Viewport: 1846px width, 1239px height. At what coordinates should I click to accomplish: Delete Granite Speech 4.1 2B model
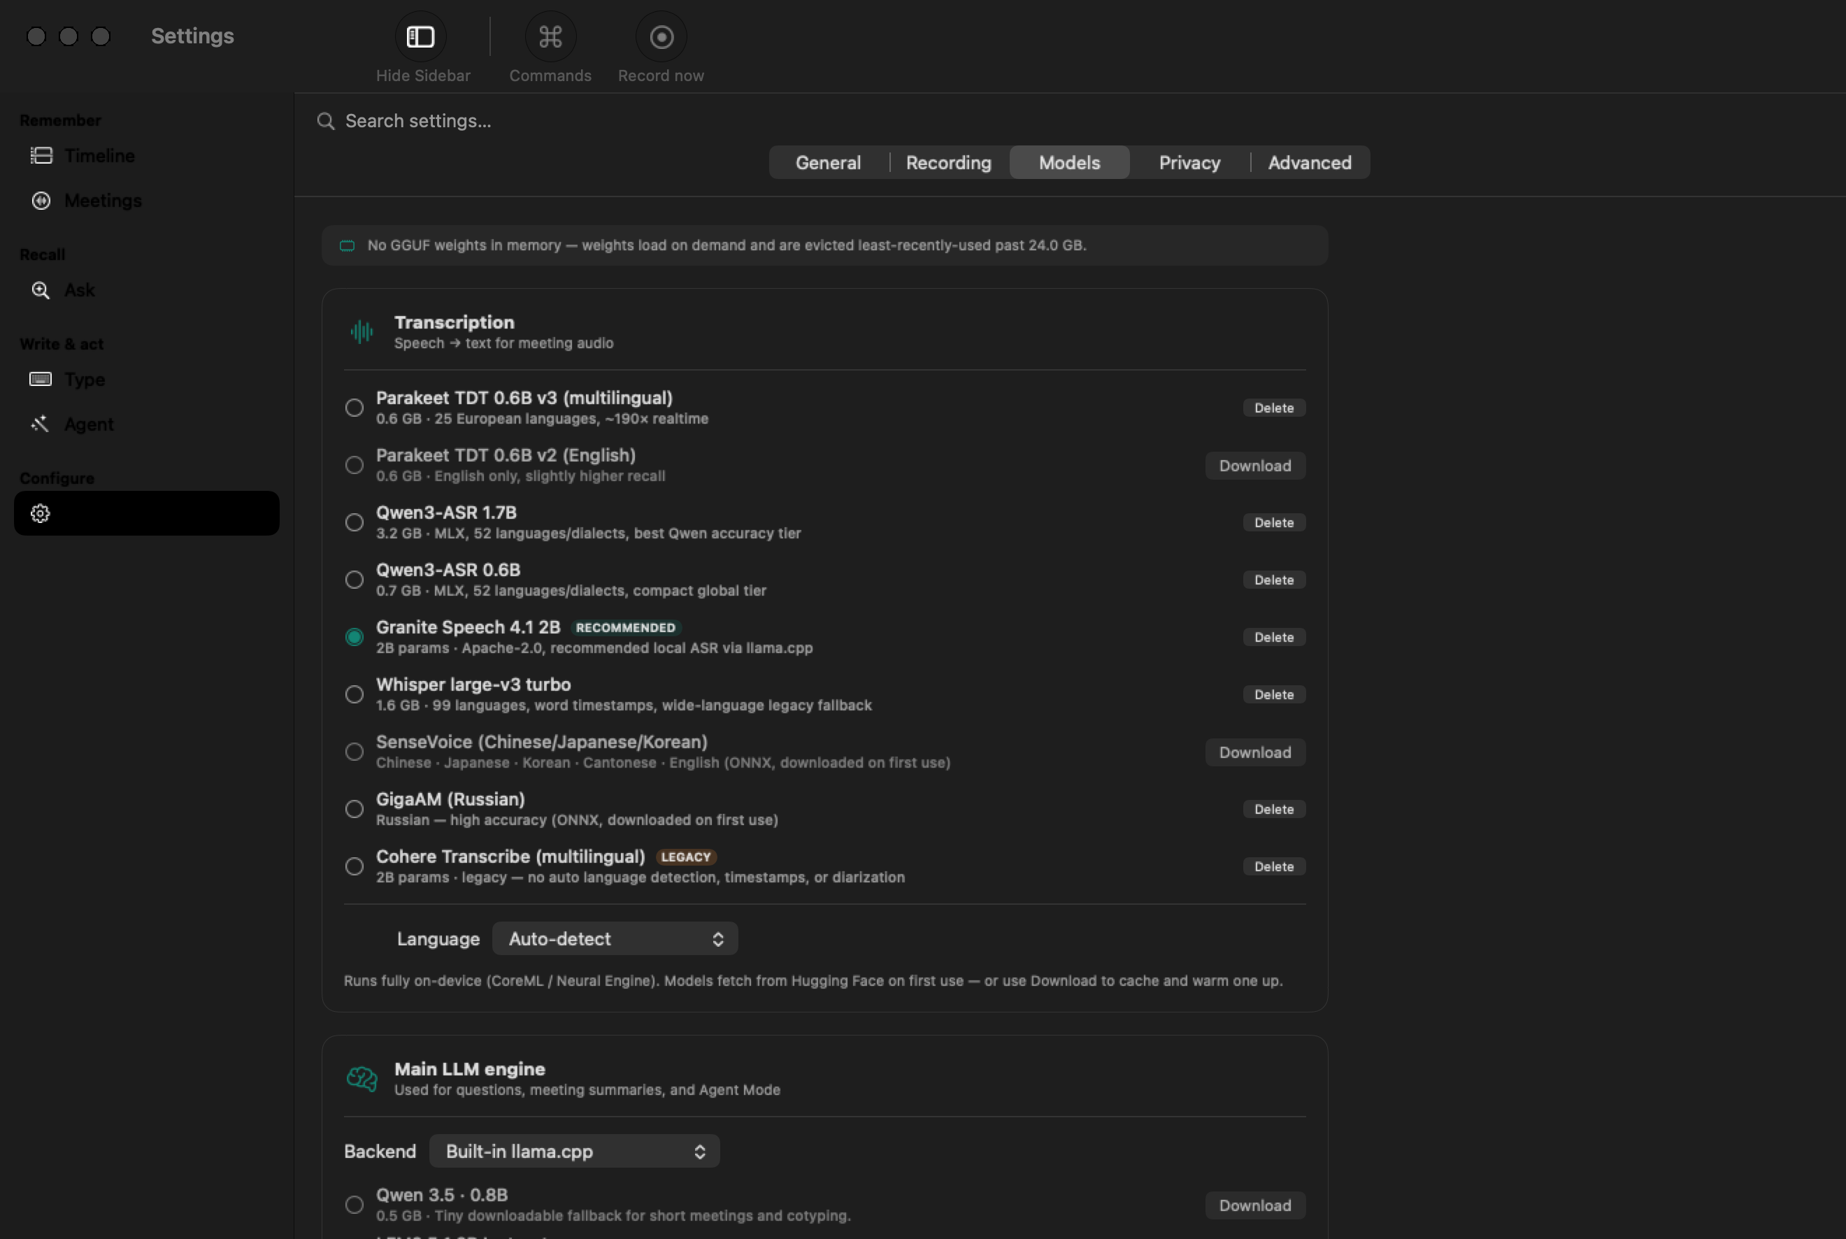[1274, 637]
